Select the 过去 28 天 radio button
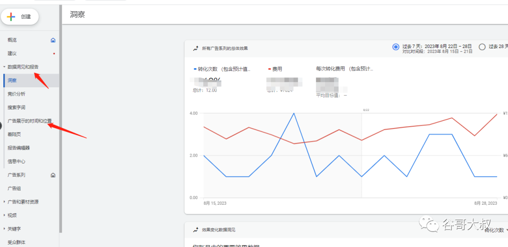The width and height of the screenshot is (508, 247). tap(482, 46)
